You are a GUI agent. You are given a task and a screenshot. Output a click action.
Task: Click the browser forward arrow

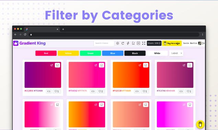click(20, 35)
